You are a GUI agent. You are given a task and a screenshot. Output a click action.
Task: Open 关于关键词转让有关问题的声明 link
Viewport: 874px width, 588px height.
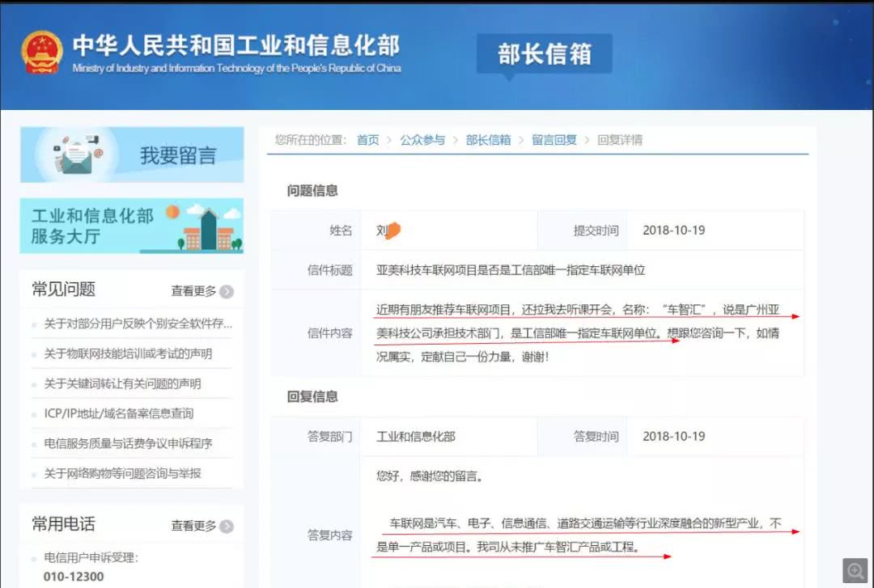click(x=122, y=383)
